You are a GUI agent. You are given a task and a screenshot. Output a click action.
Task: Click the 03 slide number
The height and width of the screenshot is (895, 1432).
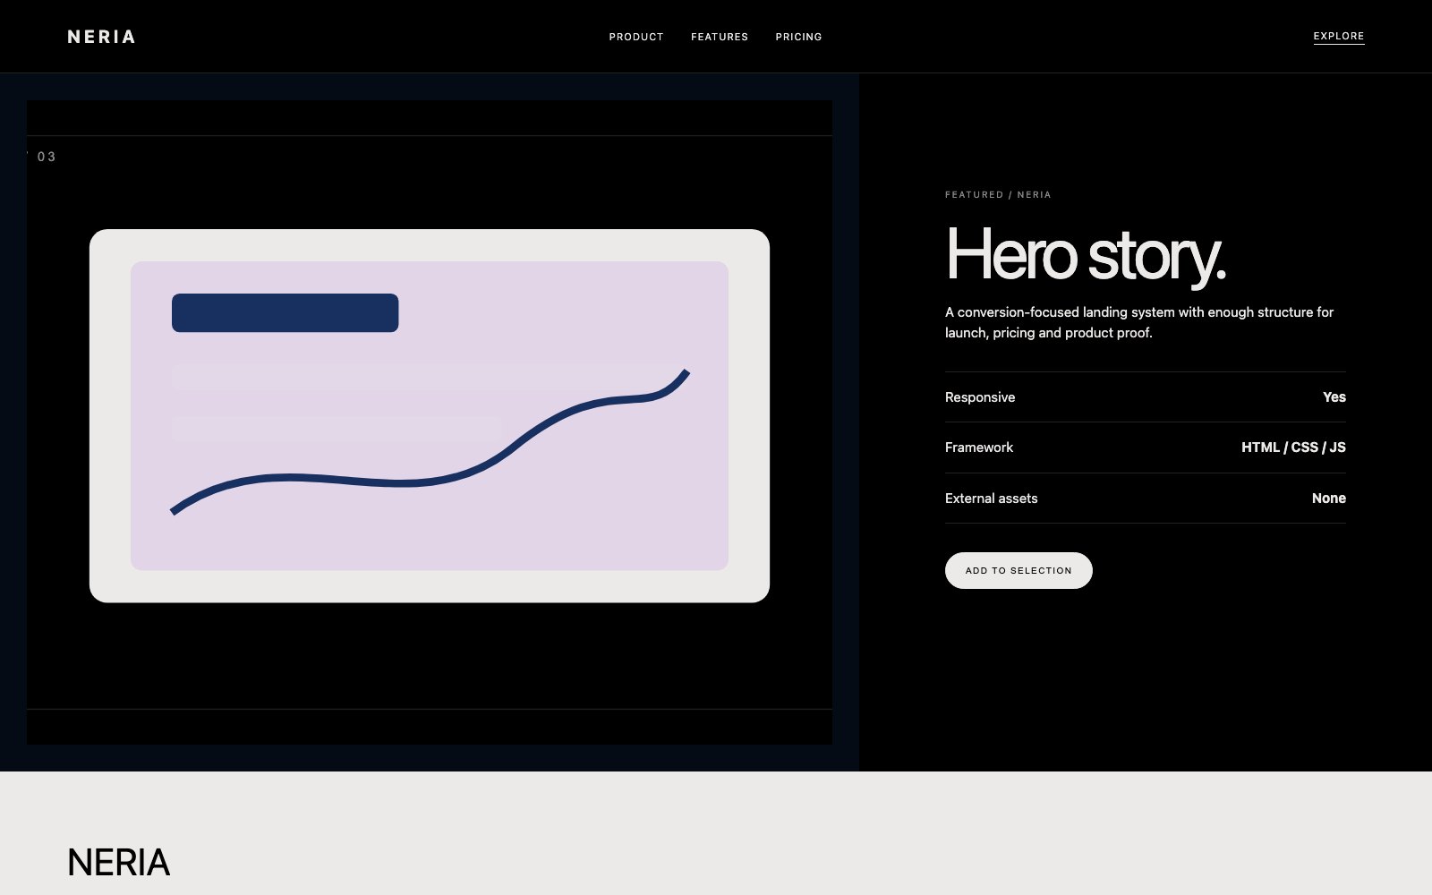pos(46,157)
